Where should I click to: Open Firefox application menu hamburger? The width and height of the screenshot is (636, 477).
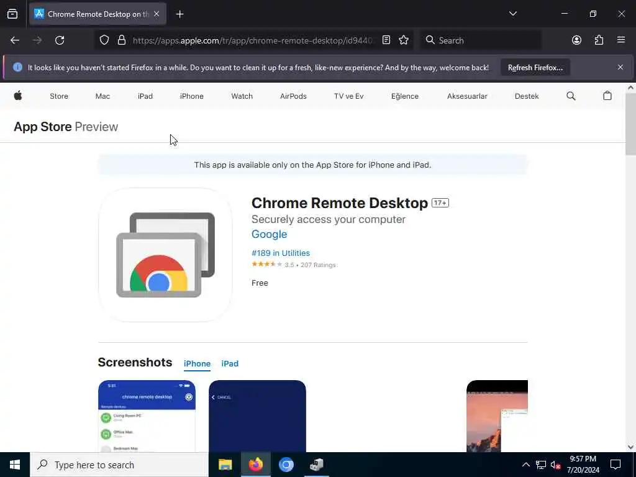click(621, 40)
